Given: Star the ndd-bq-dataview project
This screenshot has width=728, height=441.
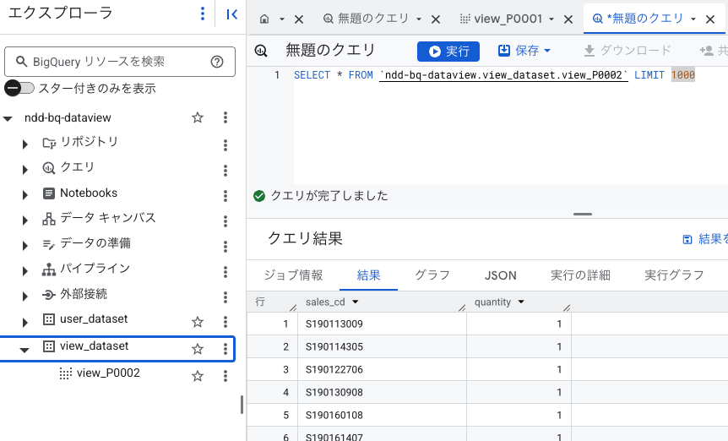Looking at the screenshot, I should 198,117.
